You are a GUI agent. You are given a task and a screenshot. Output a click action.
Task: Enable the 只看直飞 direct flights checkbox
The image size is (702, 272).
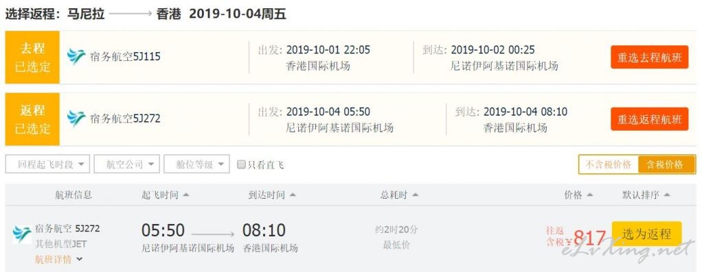click(241, 165)
